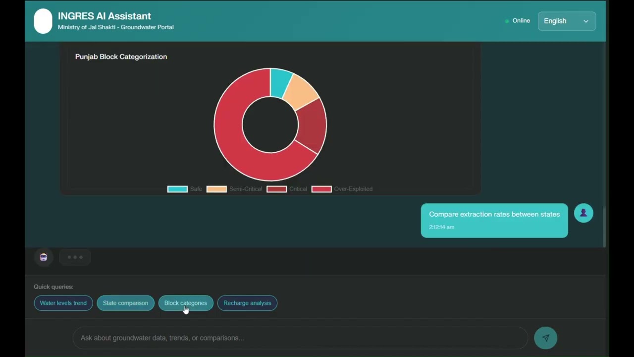The image size is (634, 357).
Task: Toggle the Safe legend swatch
Action: 177,189
